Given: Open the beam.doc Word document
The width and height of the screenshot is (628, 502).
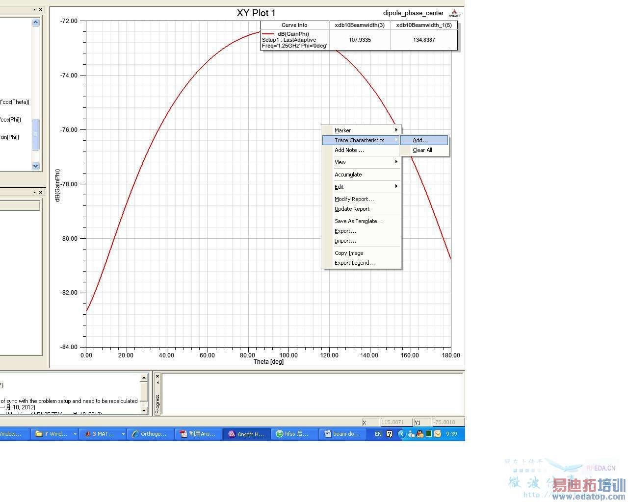Looking at the screenshot, I should coord(342,434).
